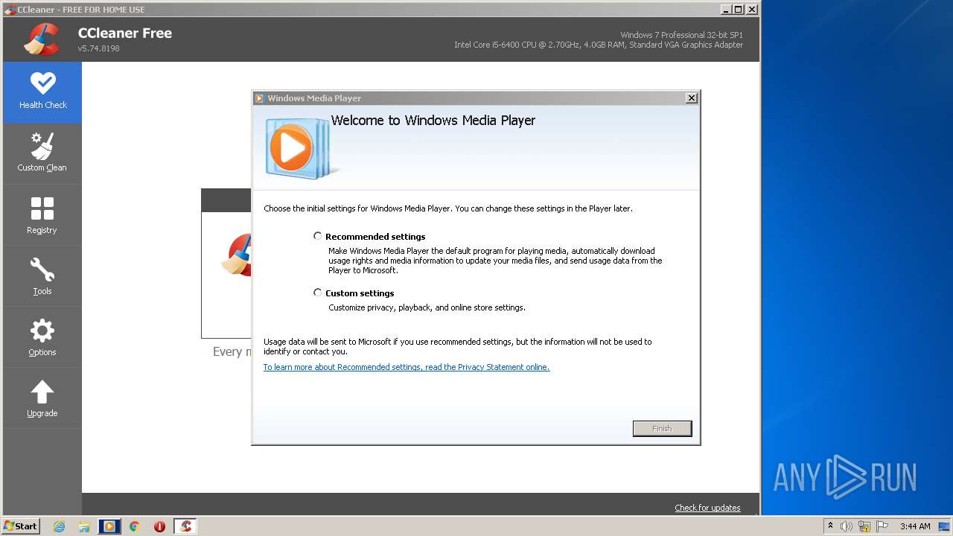Show hidden system tray icons
Viewport: 953px width, 536px height.
click(831, 526)
